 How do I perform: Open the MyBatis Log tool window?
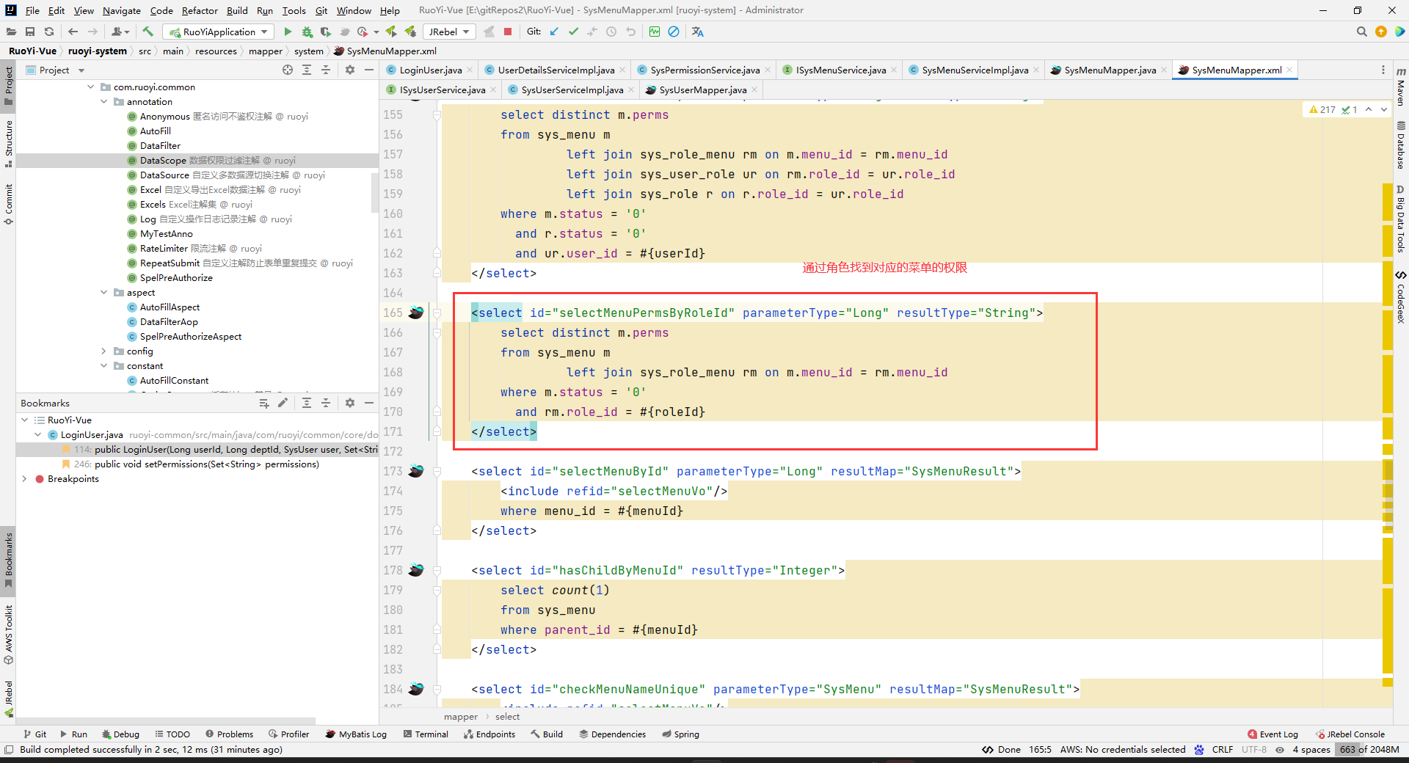(356, 734)
